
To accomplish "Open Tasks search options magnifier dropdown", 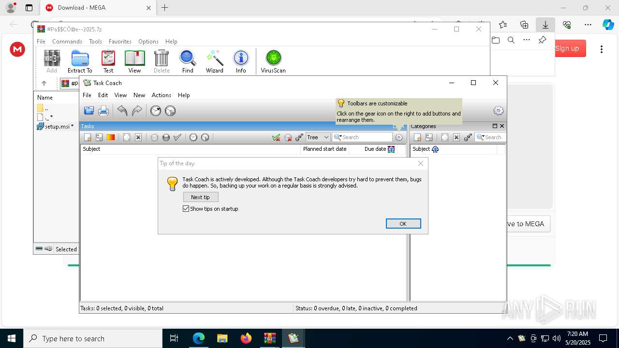I will (x=338, y=137).
